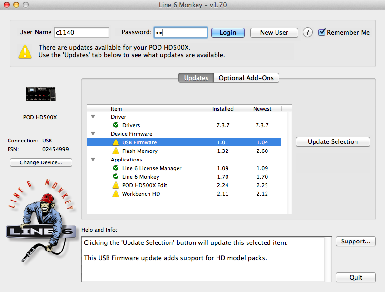The height and width of the screenshot is (292, 385).
Task: Click the Change Device... button
Action: pyautogui.click(x=41, y=162)
